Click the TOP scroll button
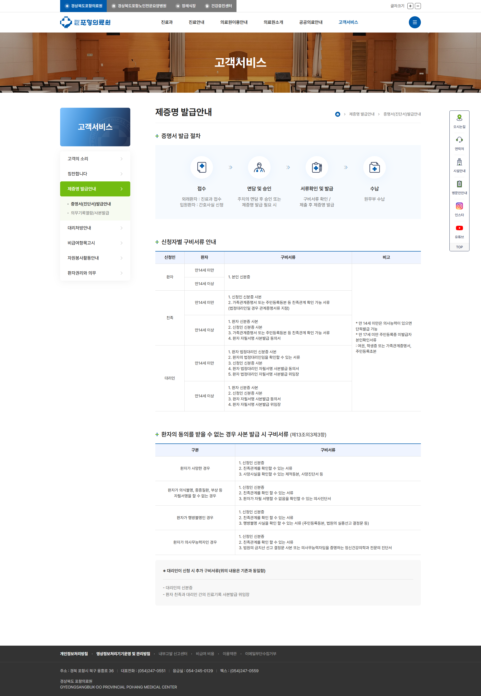This screenshot has height=696, width=481. 459,247
